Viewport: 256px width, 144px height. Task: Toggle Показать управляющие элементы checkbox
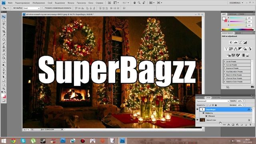[44, 8]
